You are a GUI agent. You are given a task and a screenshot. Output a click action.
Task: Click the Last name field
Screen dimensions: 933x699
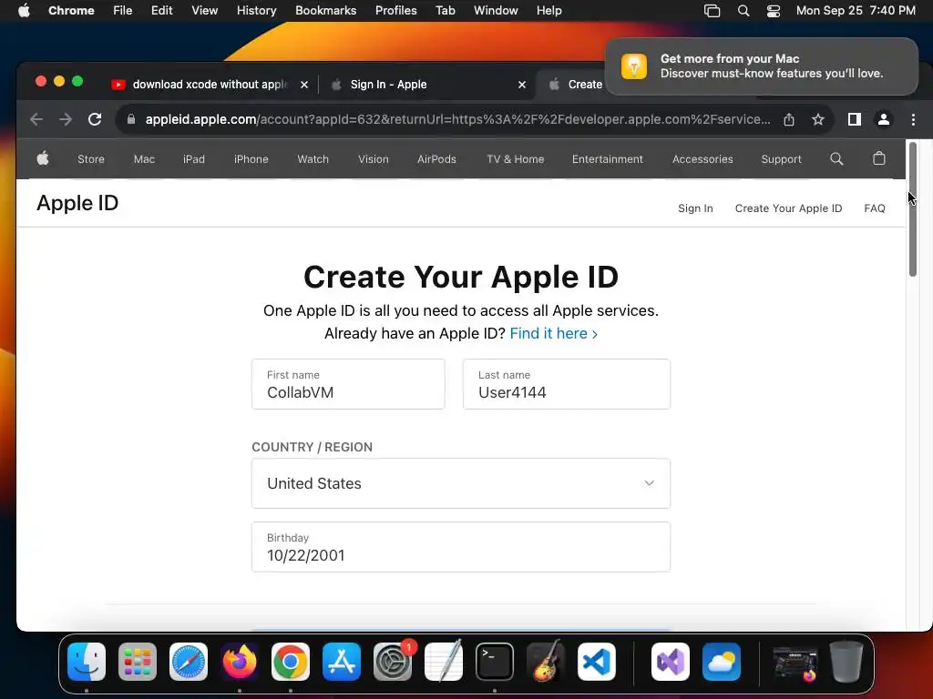(567, 384)
